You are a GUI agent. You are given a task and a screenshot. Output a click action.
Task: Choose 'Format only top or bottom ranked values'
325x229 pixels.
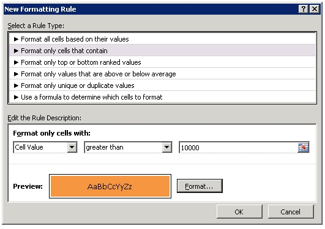pyautogui.click(x=162, y=62)
